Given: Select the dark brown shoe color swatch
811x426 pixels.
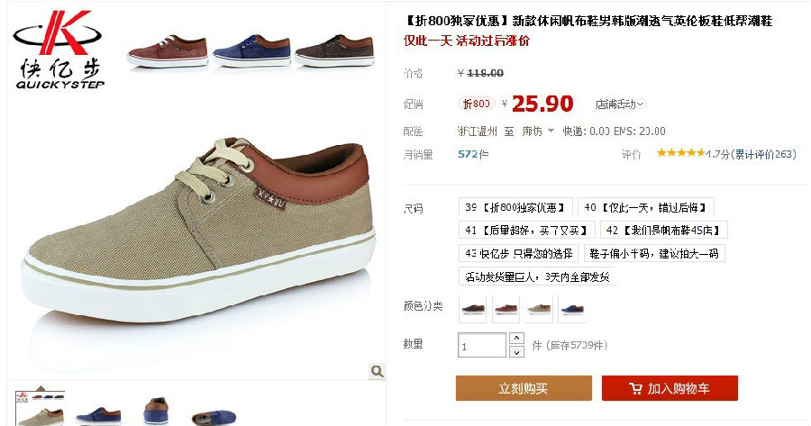Looking at the screenshot, I should click(473, 309).
